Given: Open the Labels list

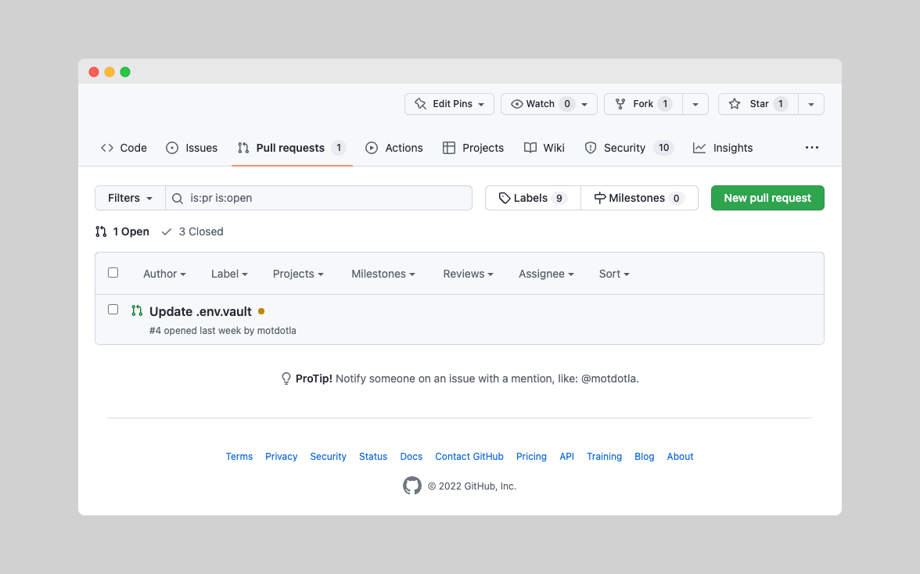Looking at the screenshot, I should pyautogui.click(x=533, y=198).
